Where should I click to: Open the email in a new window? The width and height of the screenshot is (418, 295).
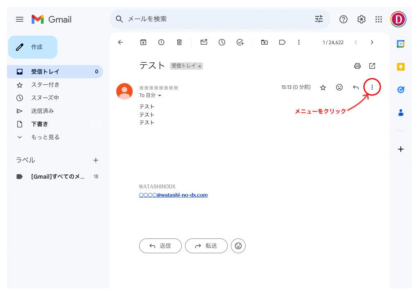pos(372,66)
